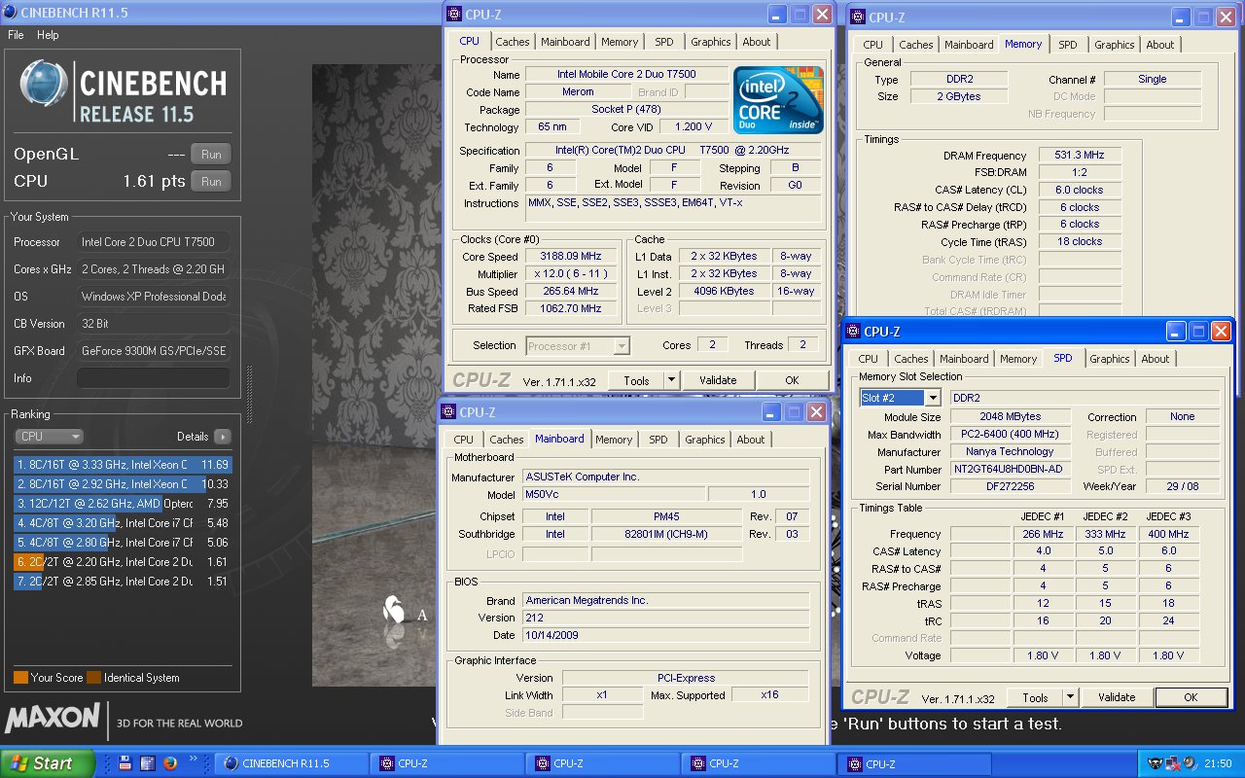Select ranking row 4C/8T @ 3.20 GHz
The width and height of the screenshot is (1245, 778).
pyautogui.click(x=123, y=523)
